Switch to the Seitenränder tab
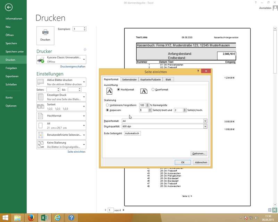 pos(129,79)
